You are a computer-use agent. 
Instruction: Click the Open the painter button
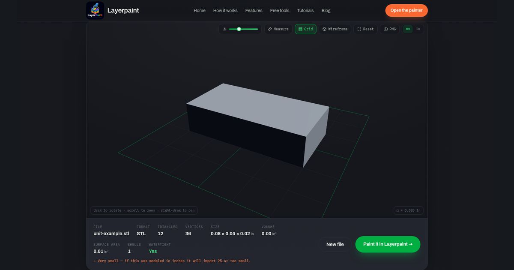click(x=406, y=10)
